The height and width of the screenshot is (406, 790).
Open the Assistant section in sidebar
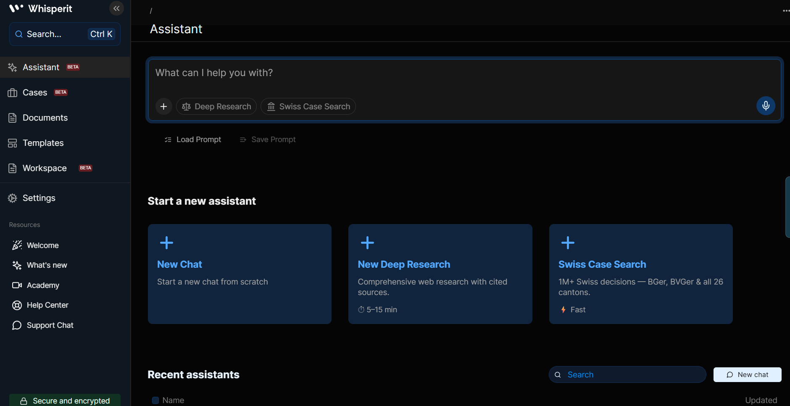(65, 67)
